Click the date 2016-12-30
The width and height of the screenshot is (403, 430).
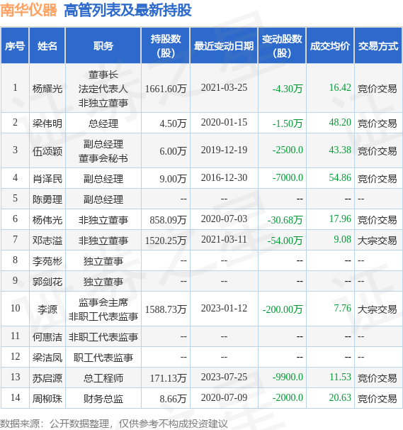pos(224,177)
